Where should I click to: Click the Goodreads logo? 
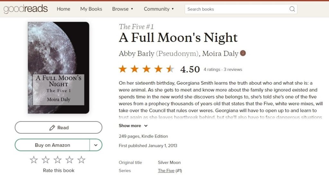[x=26, y=9]
